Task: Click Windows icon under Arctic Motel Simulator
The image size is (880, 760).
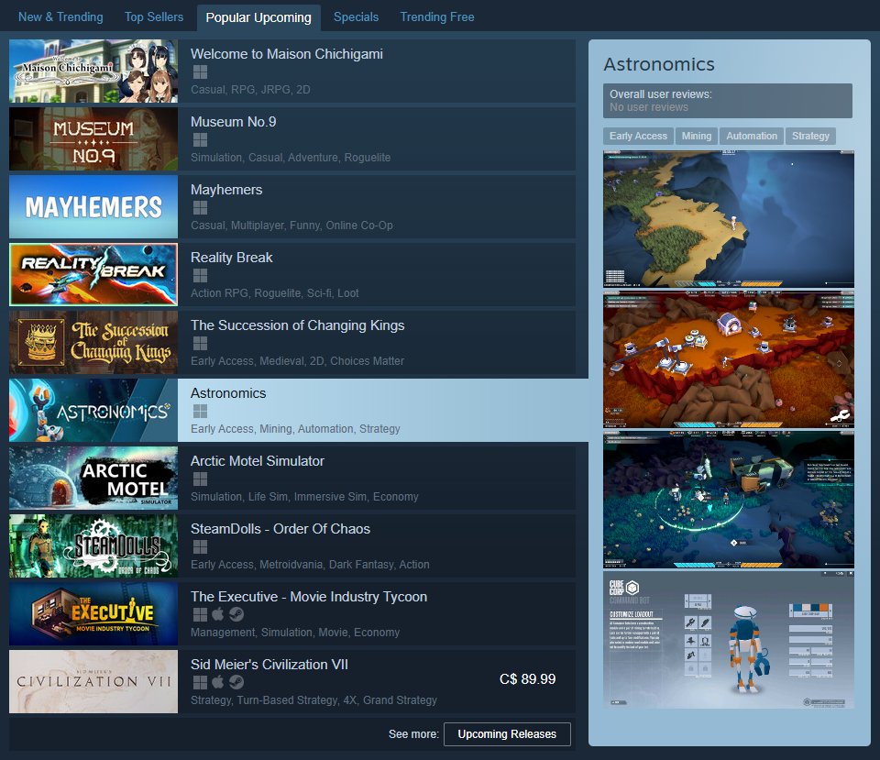Action: click(200, 479)
